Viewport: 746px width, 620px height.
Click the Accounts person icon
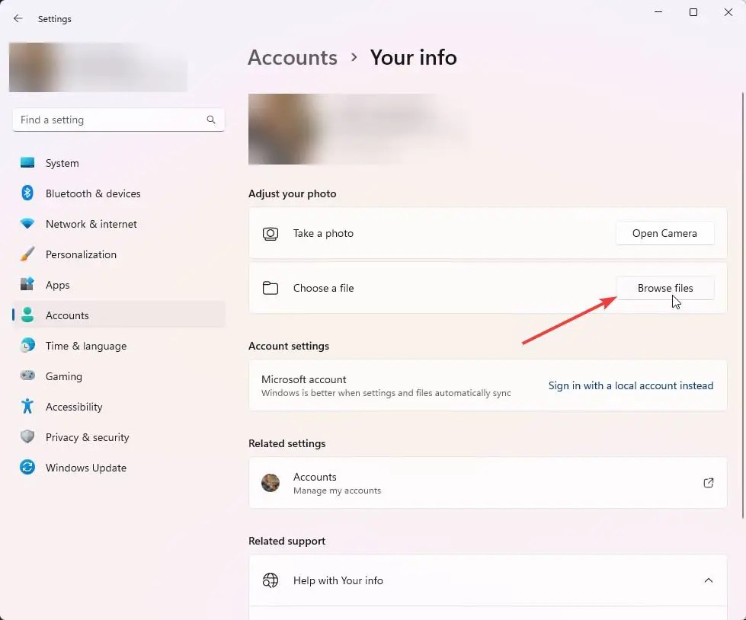(x=27, y=315)
